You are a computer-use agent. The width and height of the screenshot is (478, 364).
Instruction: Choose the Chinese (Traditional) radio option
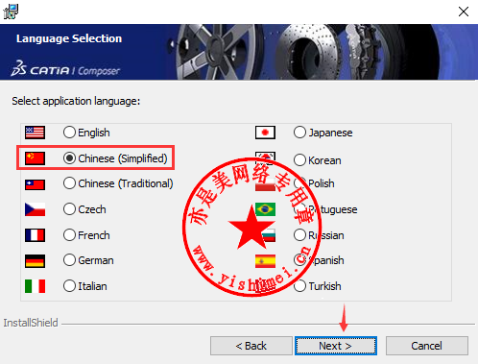click(69, 183)
